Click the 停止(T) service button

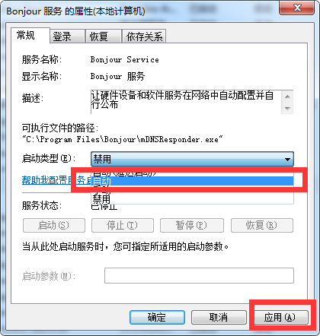point(123,225)
